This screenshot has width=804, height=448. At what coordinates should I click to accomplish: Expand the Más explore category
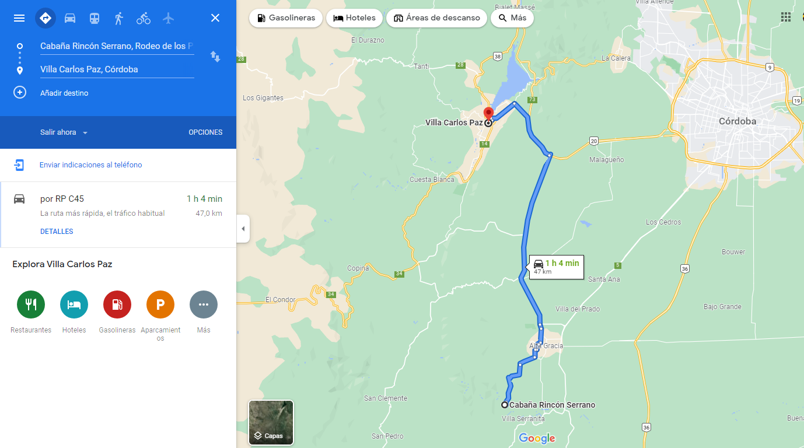tap(204, 304)
